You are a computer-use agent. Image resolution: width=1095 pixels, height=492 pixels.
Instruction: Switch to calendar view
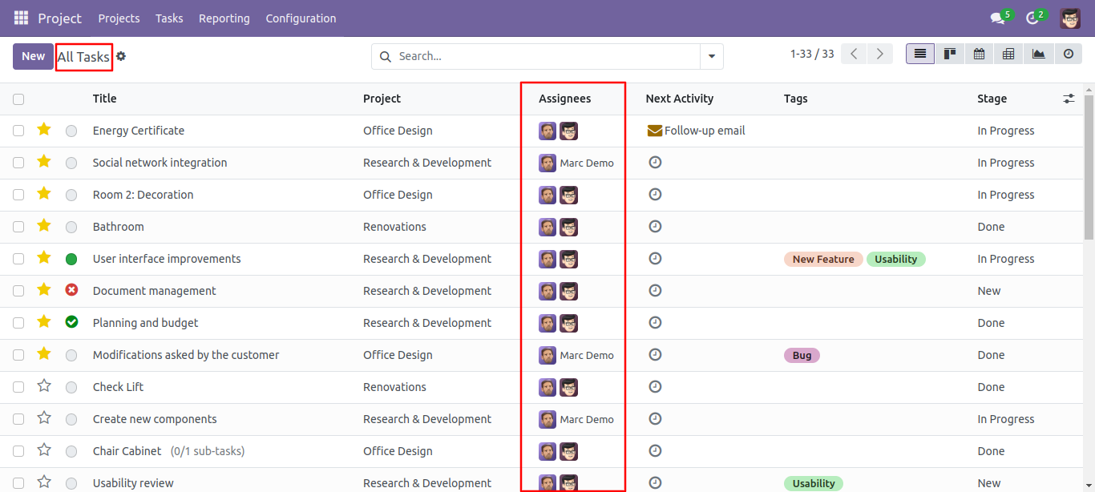pyautogui.click(x=980, y=54)
